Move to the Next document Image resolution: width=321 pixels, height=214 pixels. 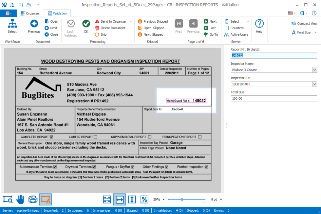point(51,28)
